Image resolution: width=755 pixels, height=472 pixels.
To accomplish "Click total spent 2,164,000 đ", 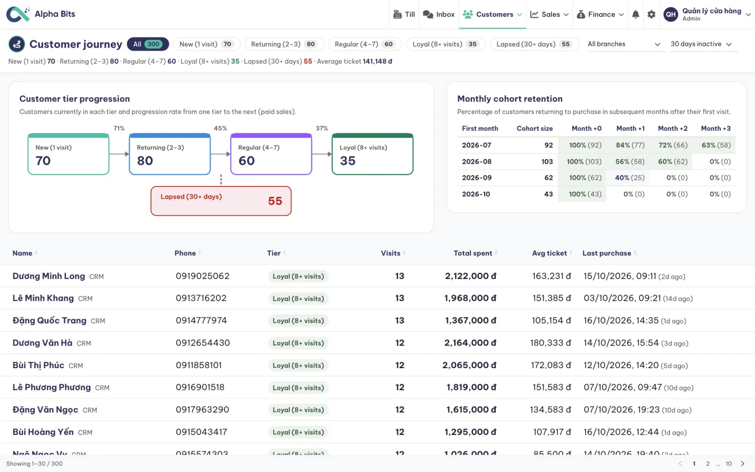I will coord(470,343).
